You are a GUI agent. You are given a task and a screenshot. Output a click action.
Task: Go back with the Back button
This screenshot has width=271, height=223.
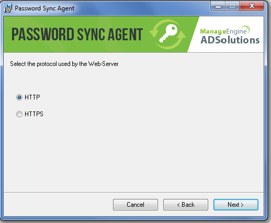click(186, 205)
